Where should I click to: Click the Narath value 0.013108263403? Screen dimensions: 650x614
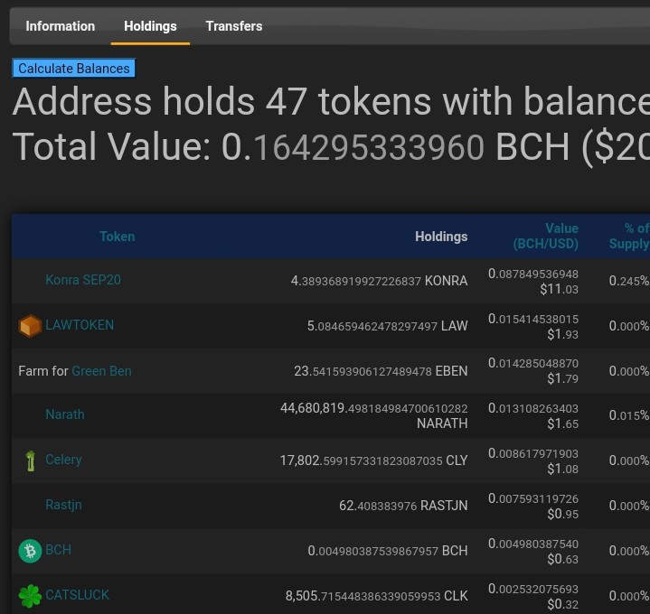tap(533, 408)
